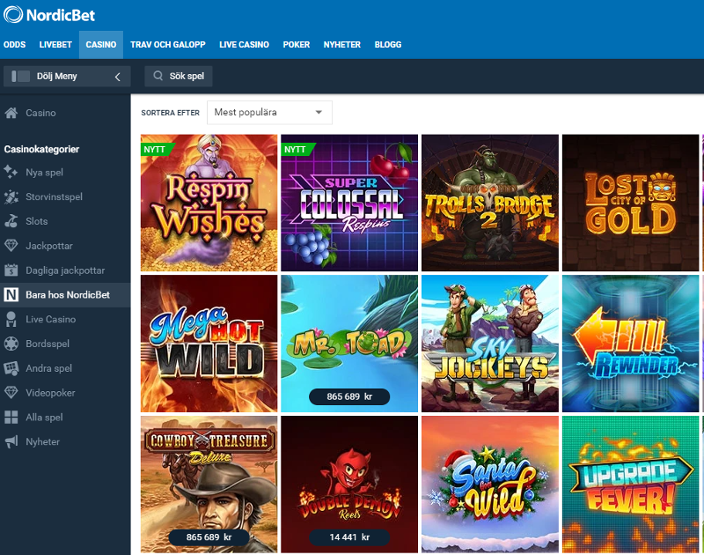Click Cowboy Treasure 865 689 kr jackpot
704x555 pixels.
tap(209, 537)
